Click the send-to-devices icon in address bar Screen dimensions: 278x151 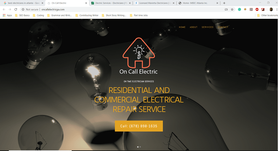[226, 10]
